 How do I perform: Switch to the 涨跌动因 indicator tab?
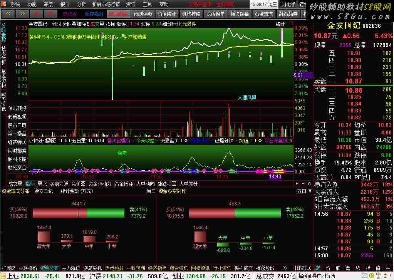[x=167, y=184]
